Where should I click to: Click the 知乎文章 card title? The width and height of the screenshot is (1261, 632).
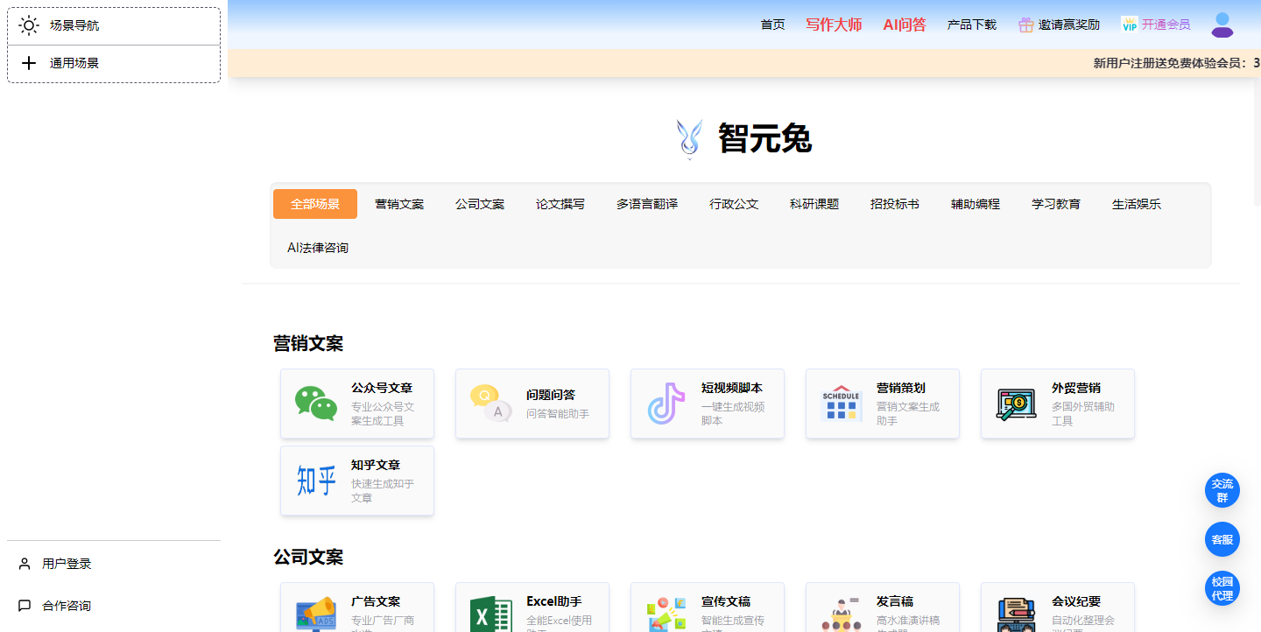[376, 465]
